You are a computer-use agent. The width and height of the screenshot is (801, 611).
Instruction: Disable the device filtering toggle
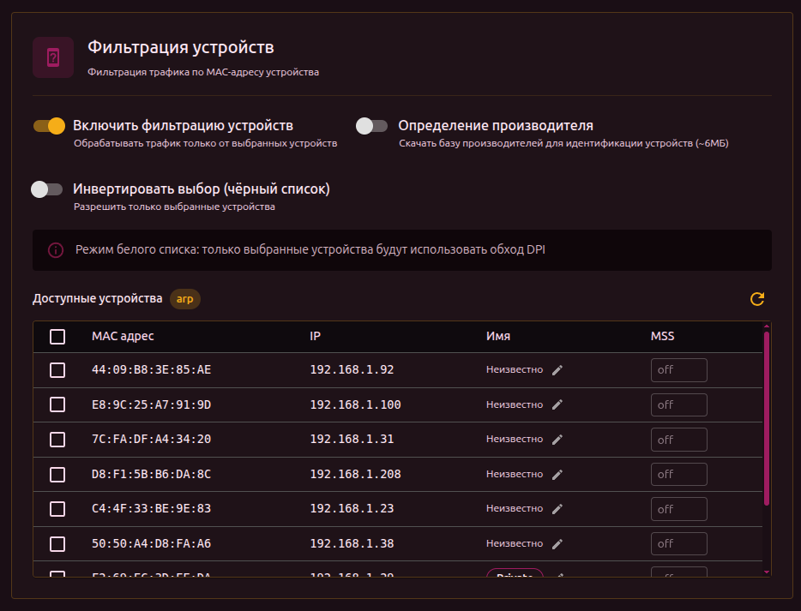49,126
